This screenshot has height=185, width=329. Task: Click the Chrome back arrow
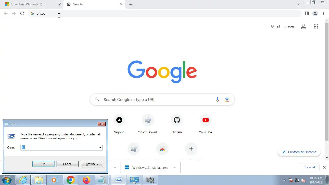click(6, 13)
